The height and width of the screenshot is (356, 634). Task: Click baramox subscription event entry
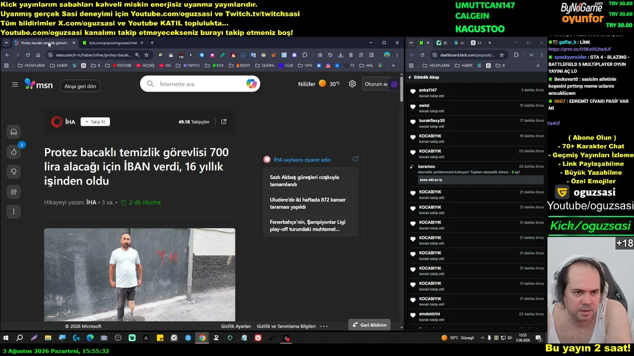coord(476,174)
